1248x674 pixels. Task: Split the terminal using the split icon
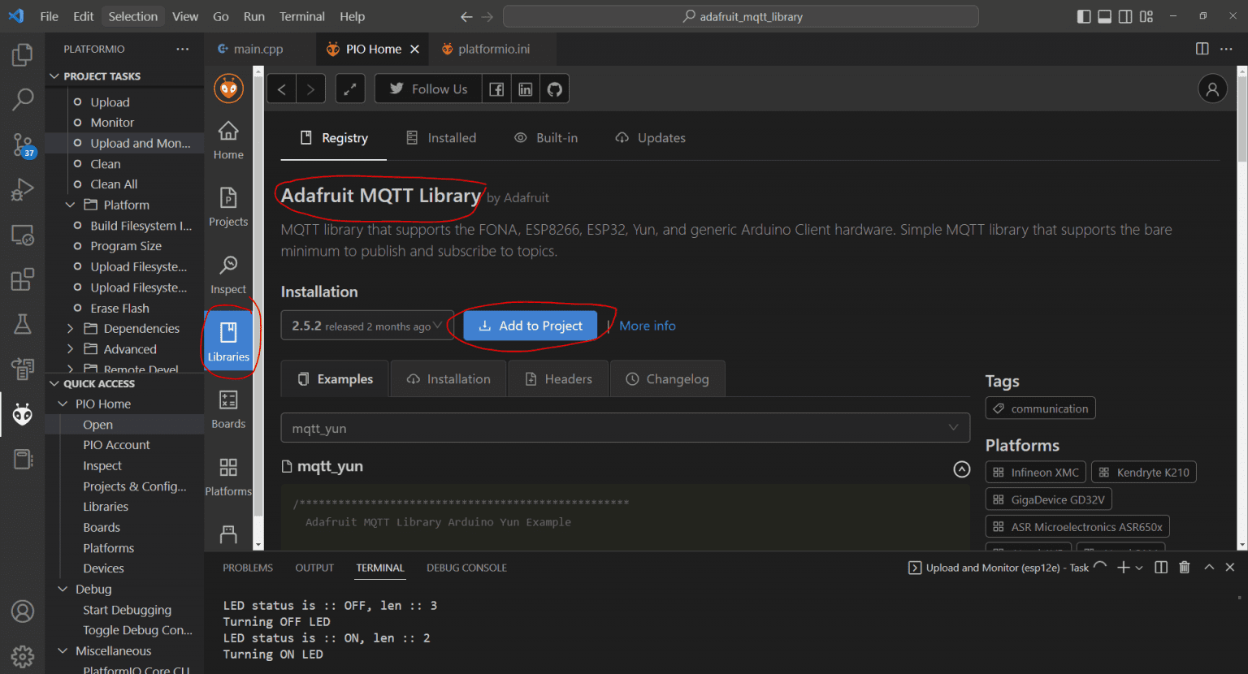point(1161,567)
